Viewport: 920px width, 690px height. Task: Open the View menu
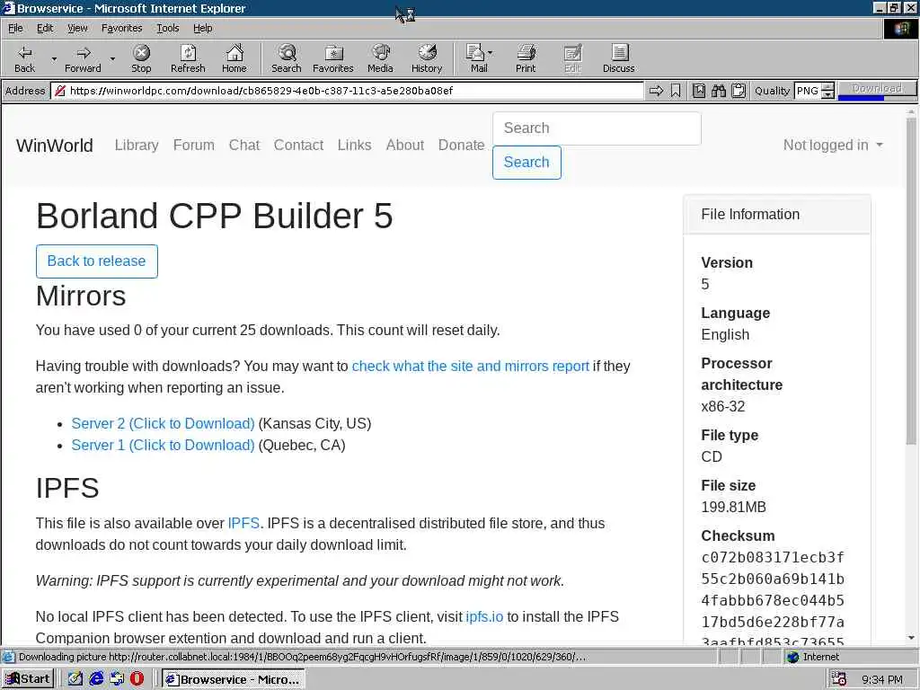click(x=77, y=28)
